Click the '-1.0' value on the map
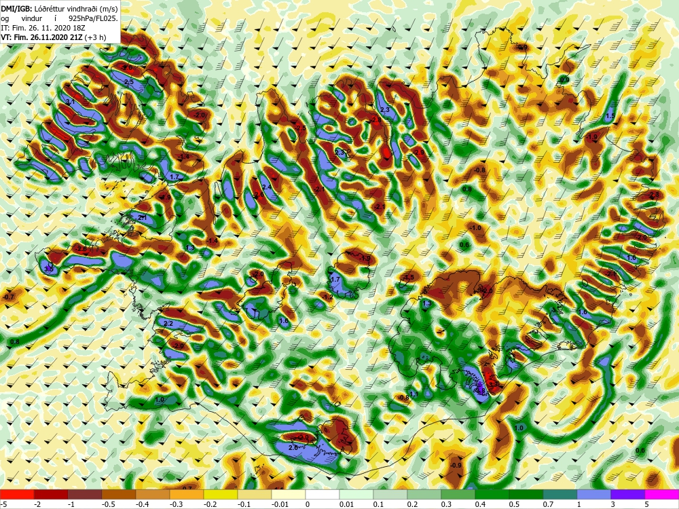The image size is (679, 509). (475, 227)
